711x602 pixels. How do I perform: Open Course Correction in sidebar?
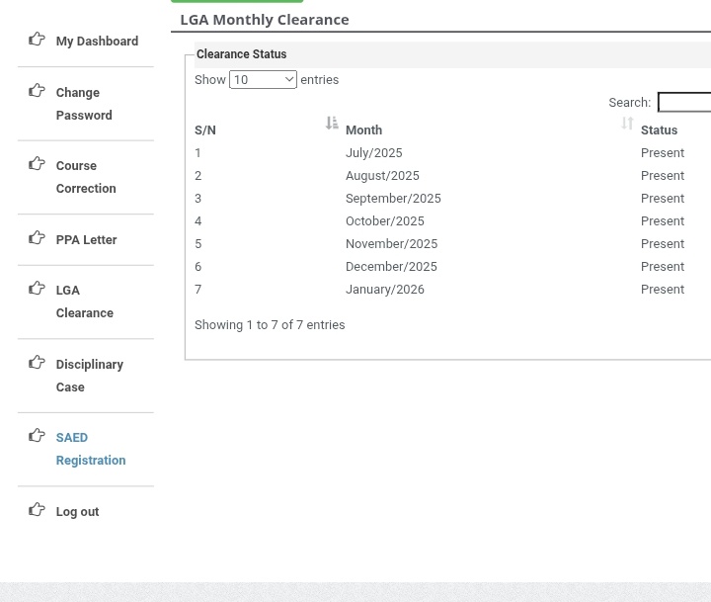click(x=86, y=177)
